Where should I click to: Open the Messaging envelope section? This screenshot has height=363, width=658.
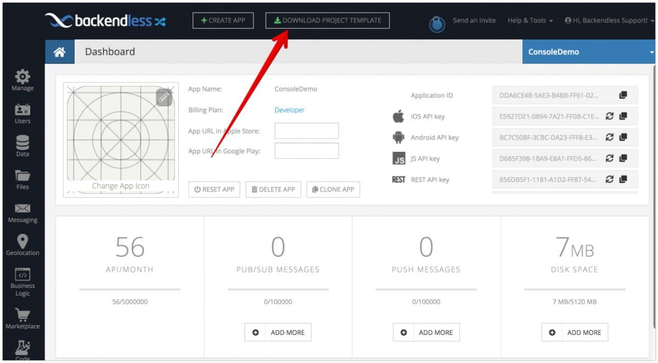click(x=22, y=213)
